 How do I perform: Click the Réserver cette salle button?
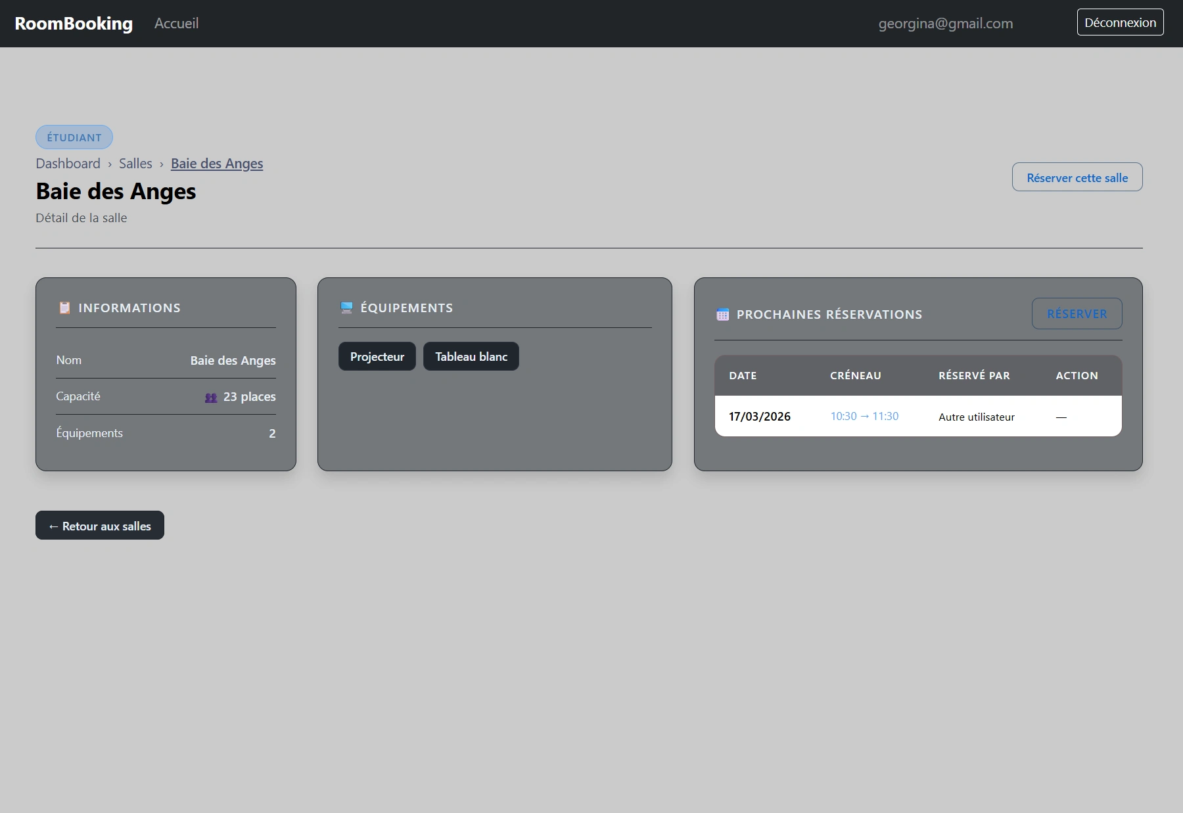[1077, 177]
